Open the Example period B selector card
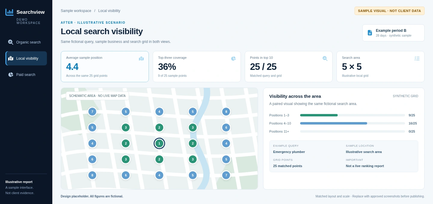Image resolution: width=433 pixels, height=204 pixels. (393, 33)
